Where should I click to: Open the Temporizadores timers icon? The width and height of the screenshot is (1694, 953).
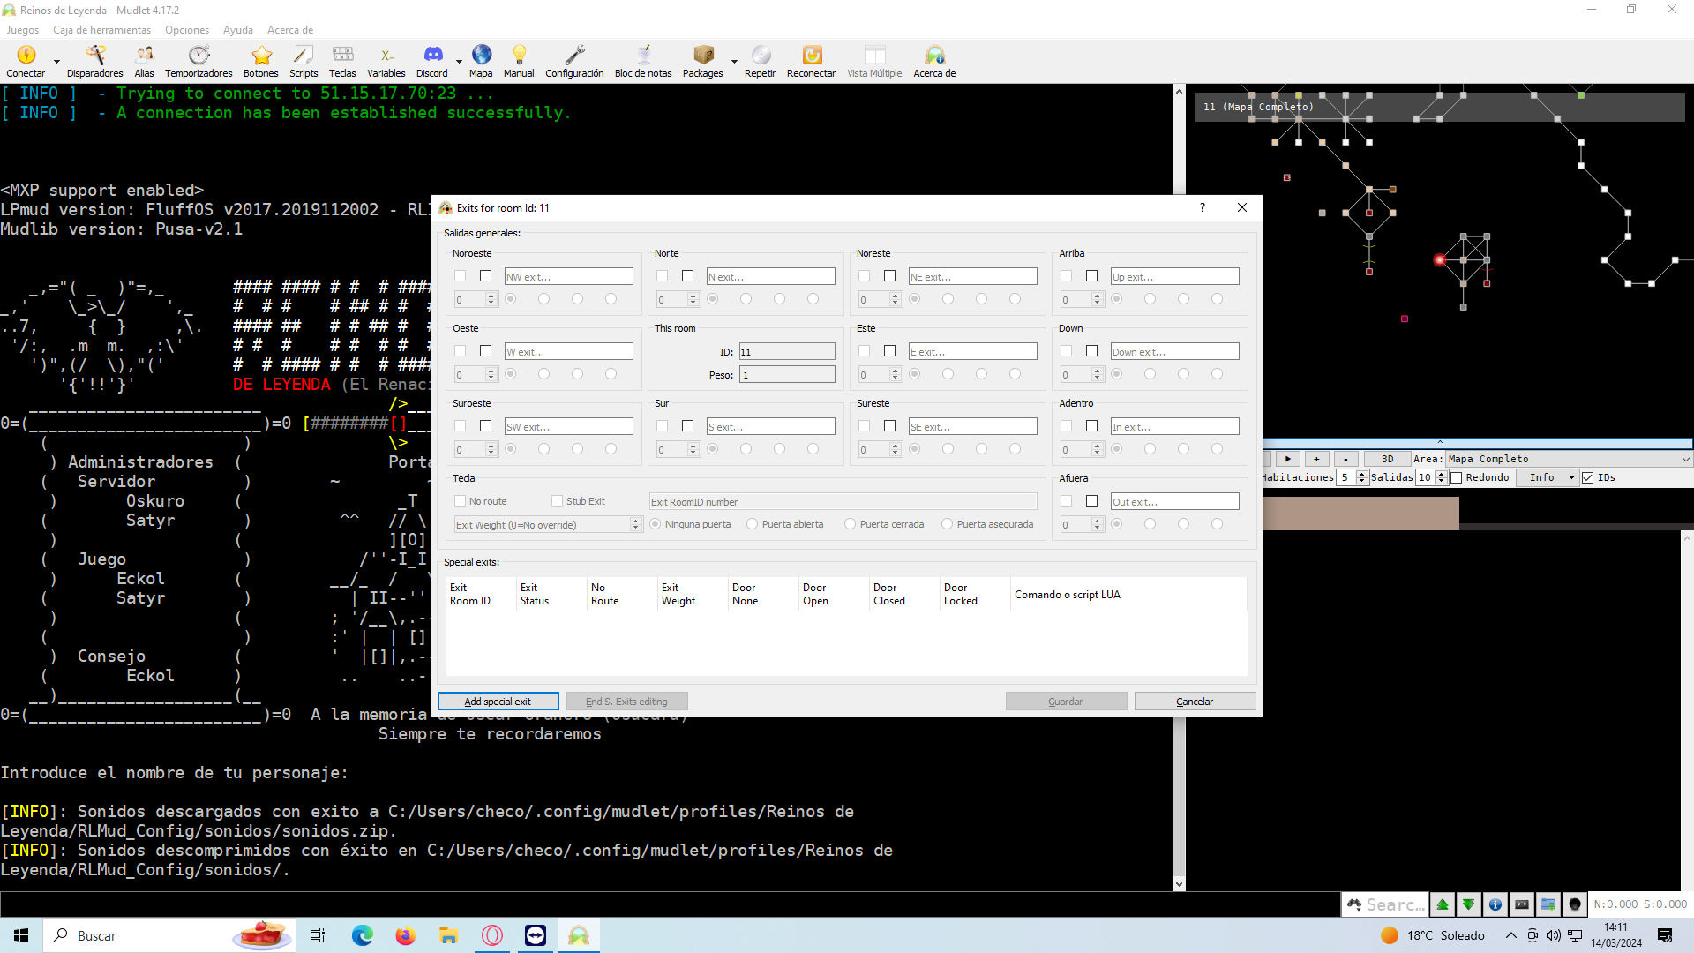[199, 61]
